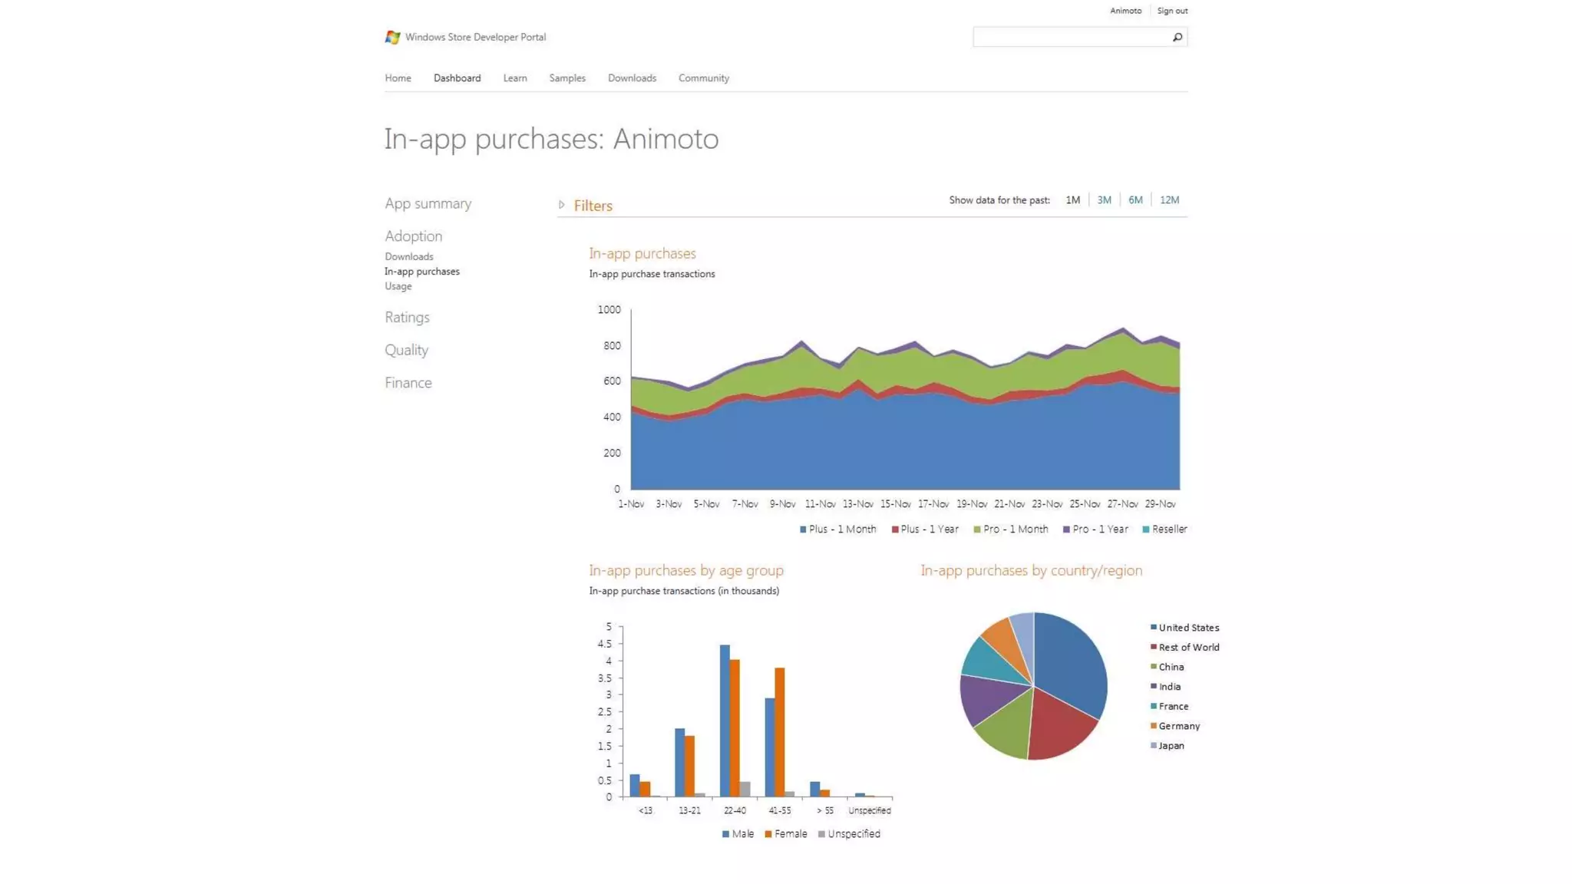
Task: Expand the Filters disclosure triangle
Action: 562,205
